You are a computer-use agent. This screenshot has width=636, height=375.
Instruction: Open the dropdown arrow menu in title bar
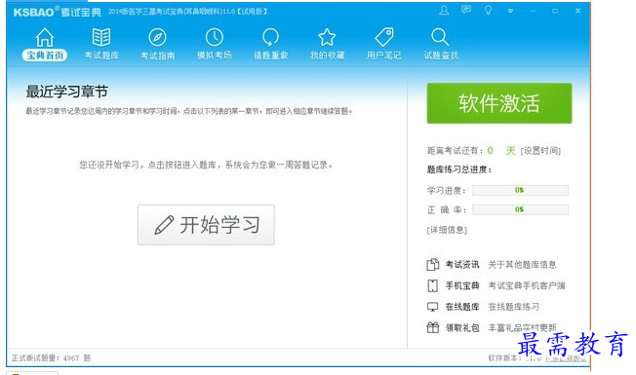pos(511,12)
